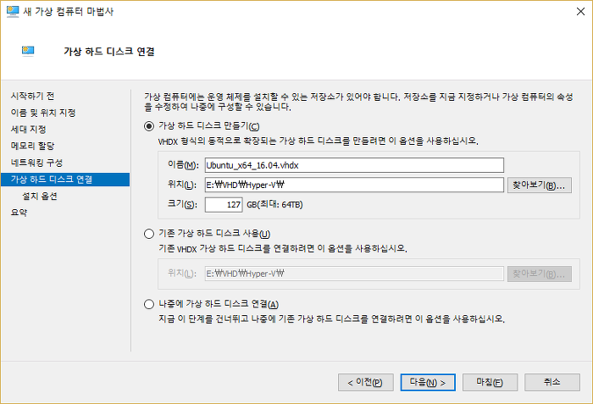Screen dimensions: 593x404
Task: Click the 가상 하드 디스크 연결 page heading
Action: (109, 51)
